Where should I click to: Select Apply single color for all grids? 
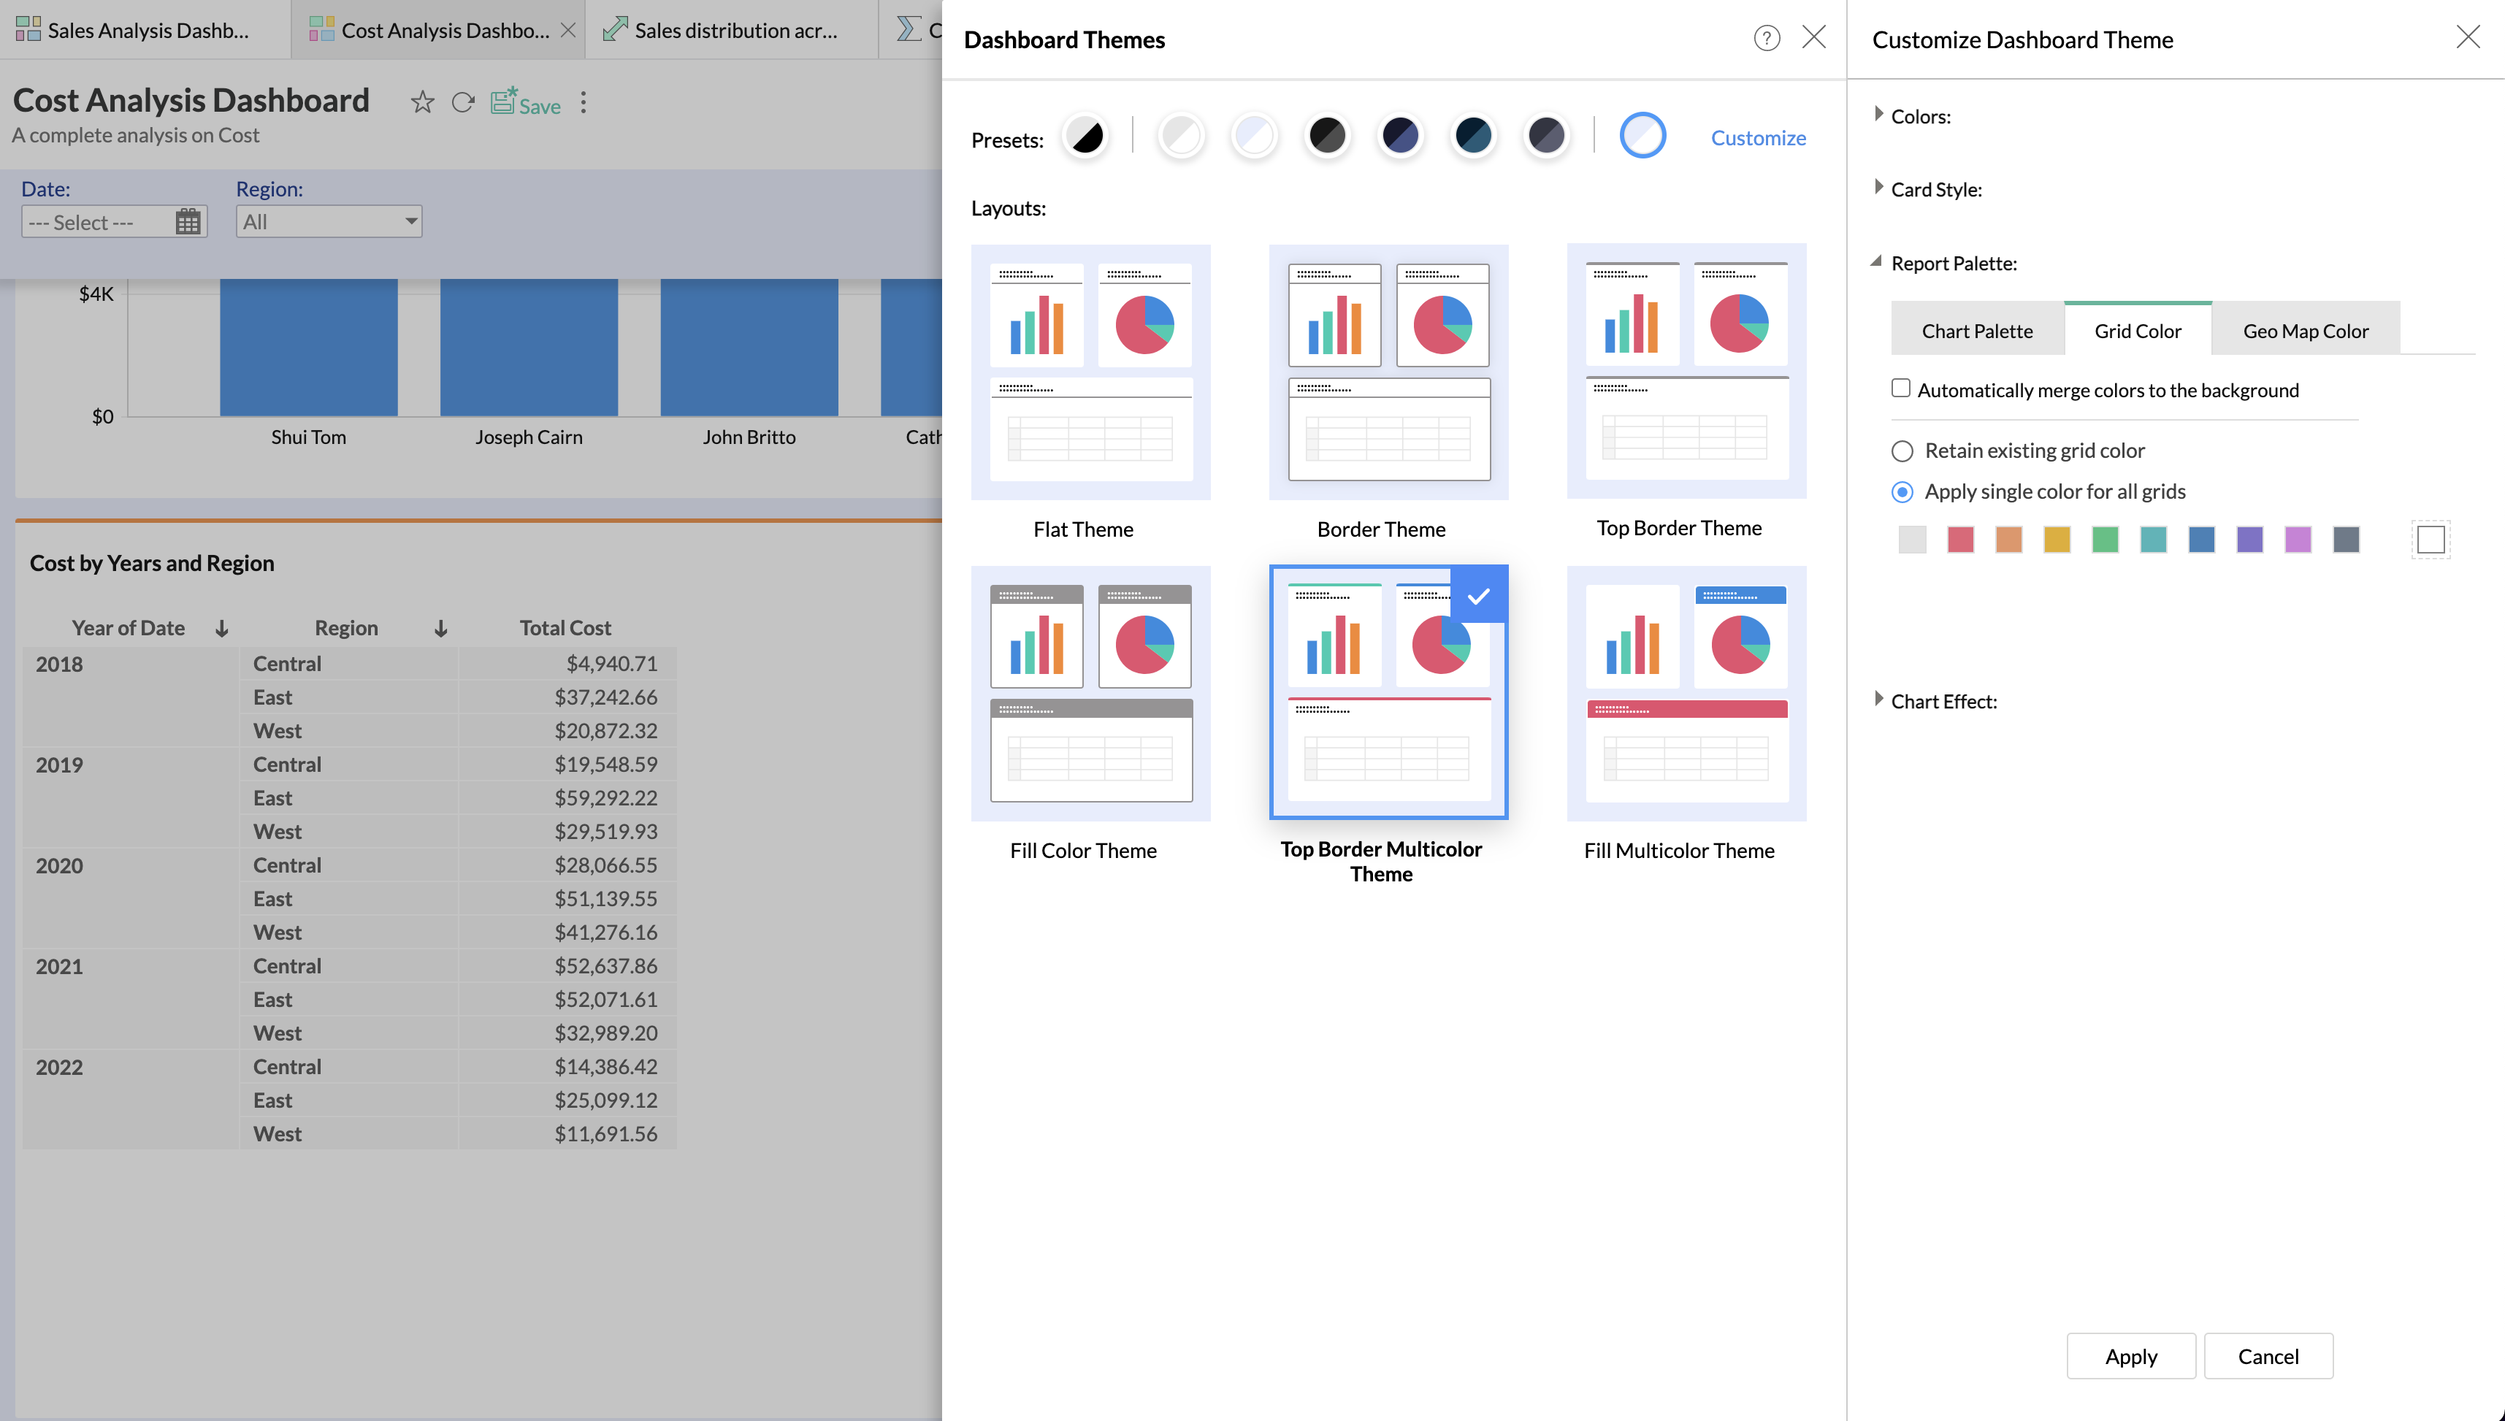click(1902, 492)
